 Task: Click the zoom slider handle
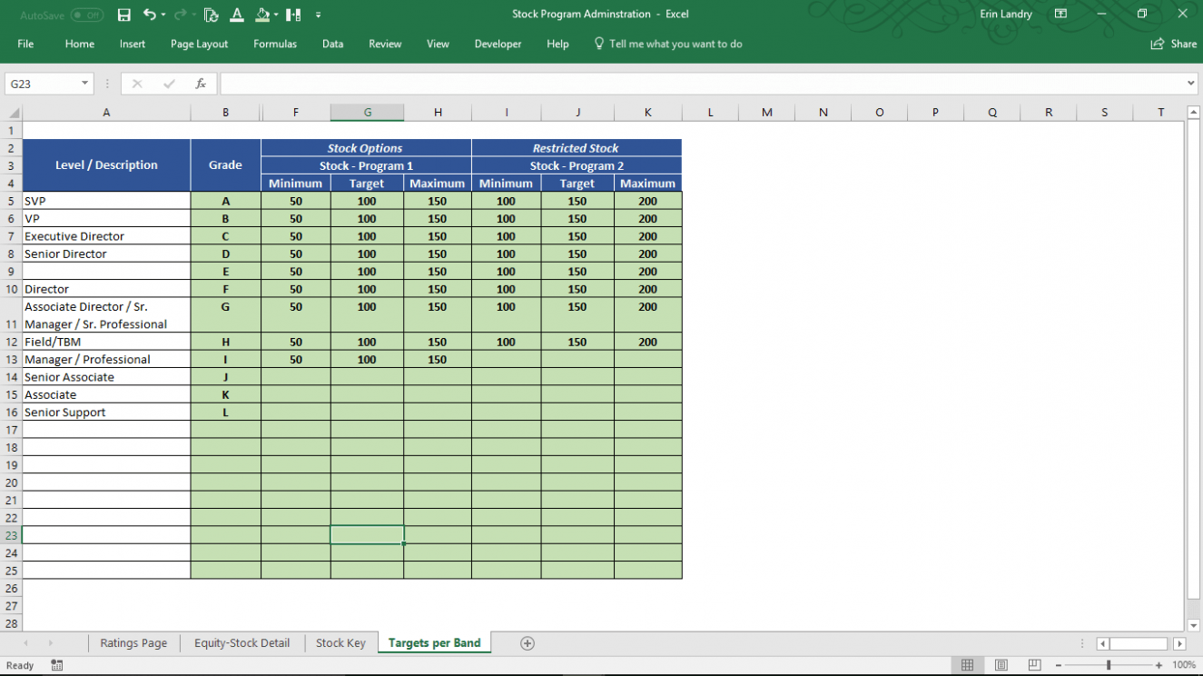1108,665
